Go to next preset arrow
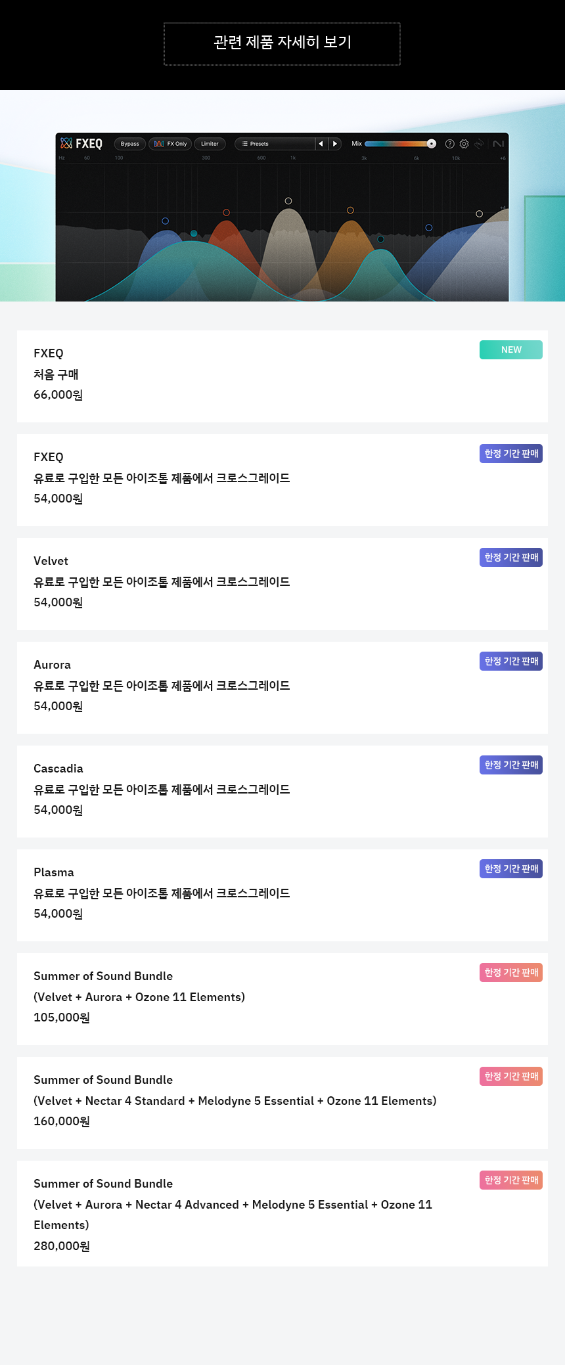Viewport: 565px width, 1365px height. [334, 144]
